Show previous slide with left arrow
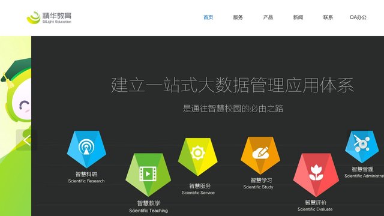The width and height of the screenshot is (384, 216). [26, 140]
